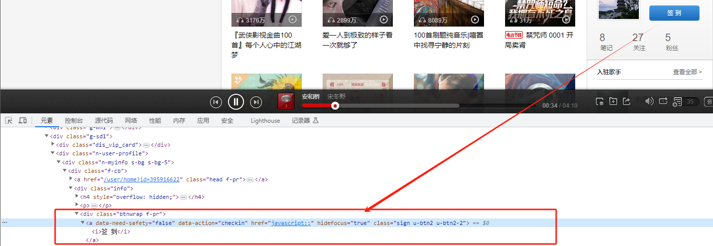Open the javascript:; href link in DevTools

(291, 223)
